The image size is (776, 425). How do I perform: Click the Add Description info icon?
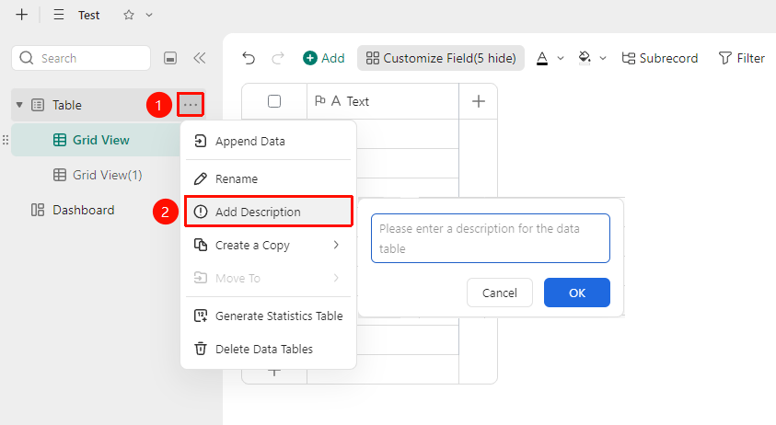(x=201, y=212)
